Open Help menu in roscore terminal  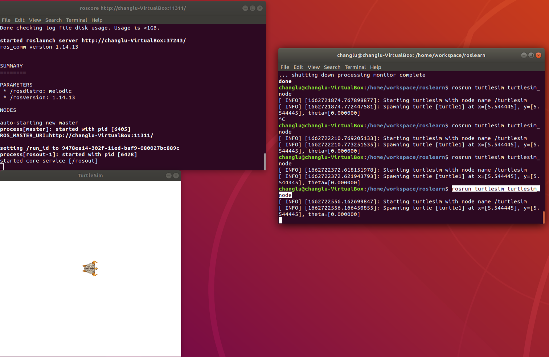coord(97,20)
